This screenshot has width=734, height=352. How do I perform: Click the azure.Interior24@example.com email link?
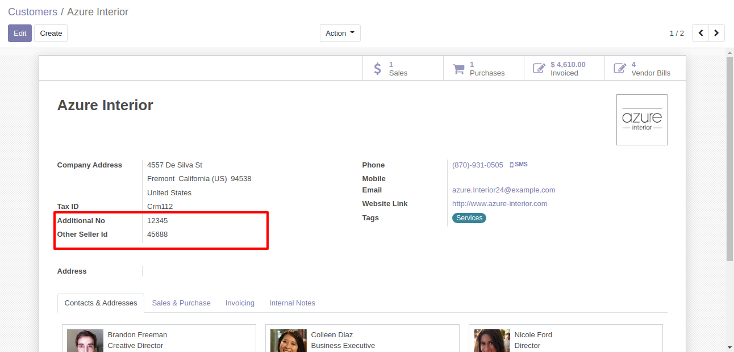[x=503, y=190]
